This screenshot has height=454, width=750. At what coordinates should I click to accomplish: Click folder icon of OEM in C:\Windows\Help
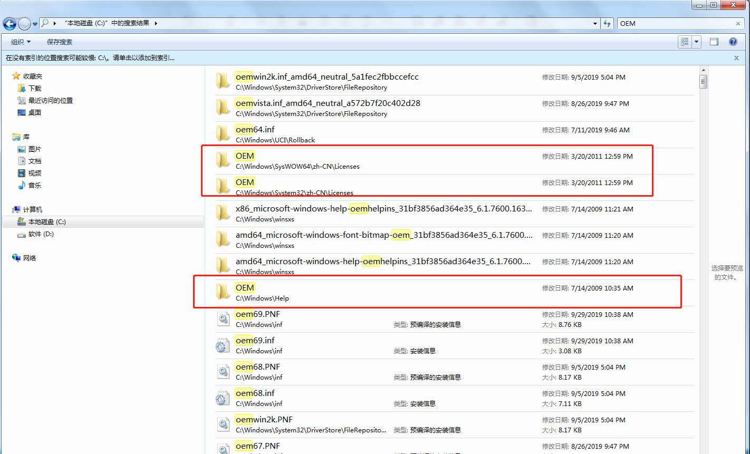tap(223, 293)
